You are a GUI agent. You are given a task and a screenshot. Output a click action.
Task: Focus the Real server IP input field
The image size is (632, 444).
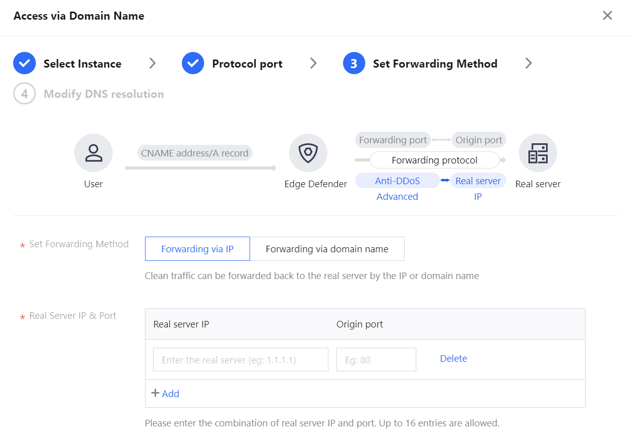tap(240, 360)
